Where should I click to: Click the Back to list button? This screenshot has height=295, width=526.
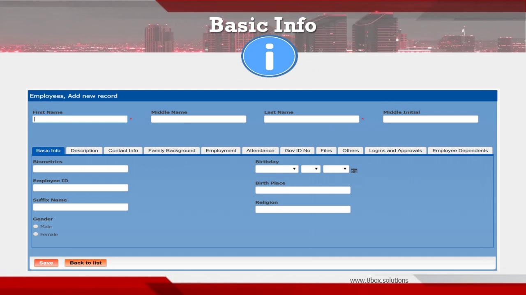pos(85,263)
